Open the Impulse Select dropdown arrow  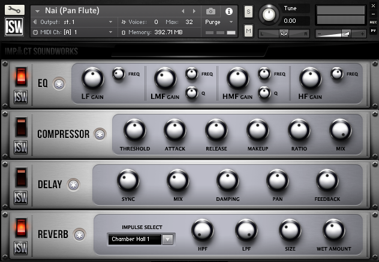click(168, 240)
